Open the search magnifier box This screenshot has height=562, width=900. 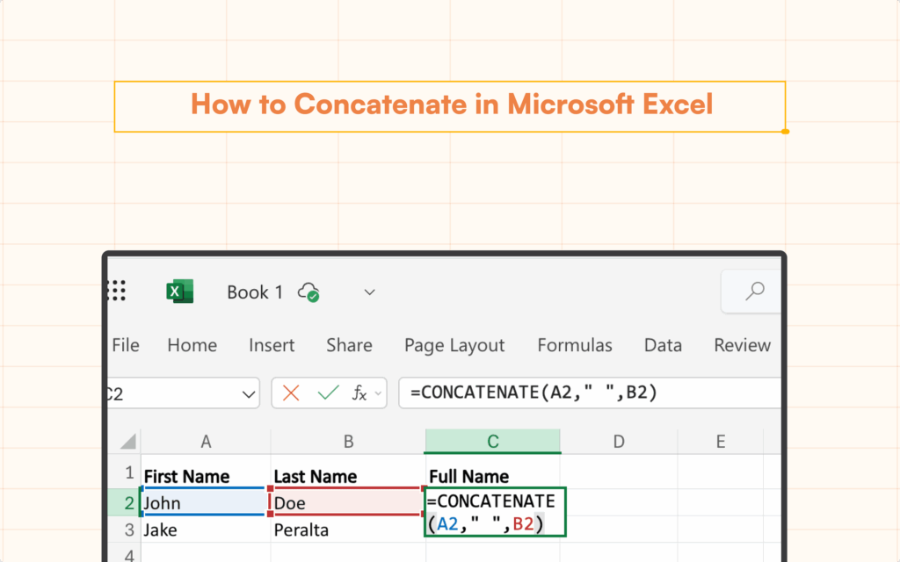tap(753, 292)
